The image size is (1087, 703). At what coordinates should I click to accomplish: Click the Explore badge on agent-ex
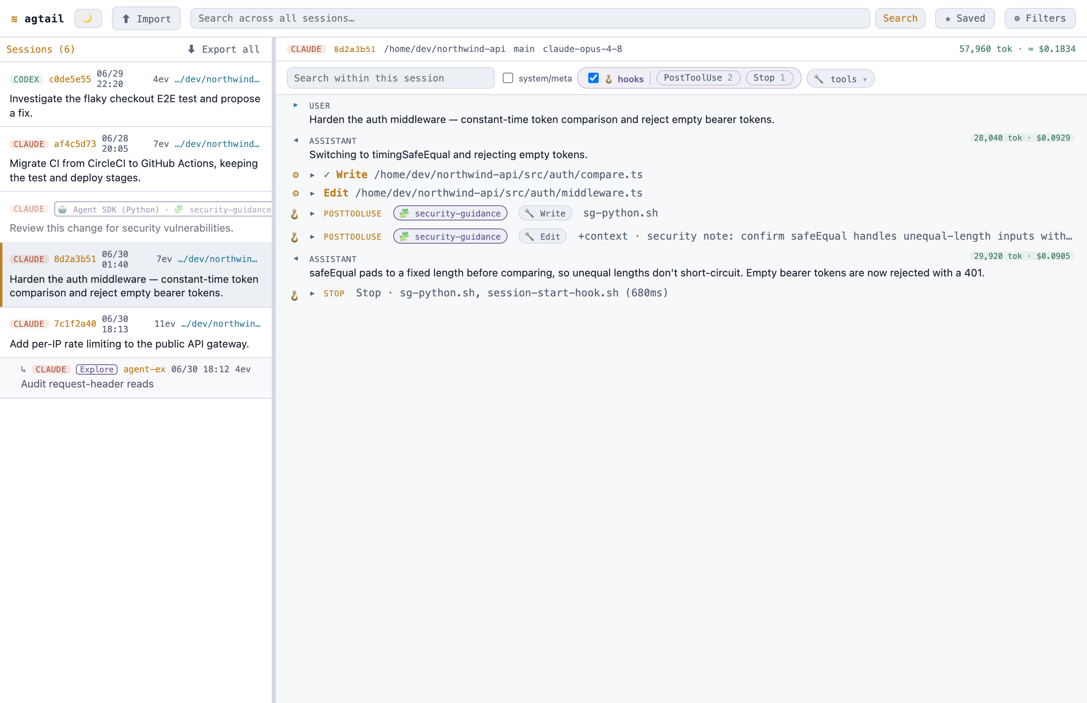[96, 369]
